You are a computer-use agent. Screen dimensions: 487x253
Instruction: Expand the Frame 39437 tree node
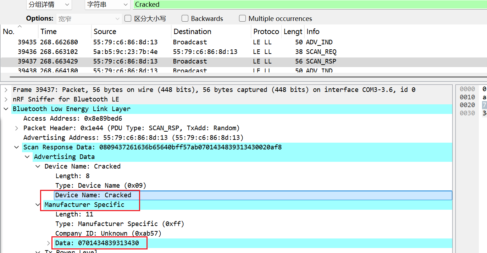(x=6, y=90)
